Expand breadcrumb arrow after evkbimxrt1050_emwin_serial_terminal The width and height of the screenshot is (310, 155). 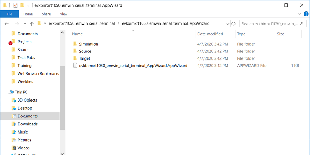[118, 23]
